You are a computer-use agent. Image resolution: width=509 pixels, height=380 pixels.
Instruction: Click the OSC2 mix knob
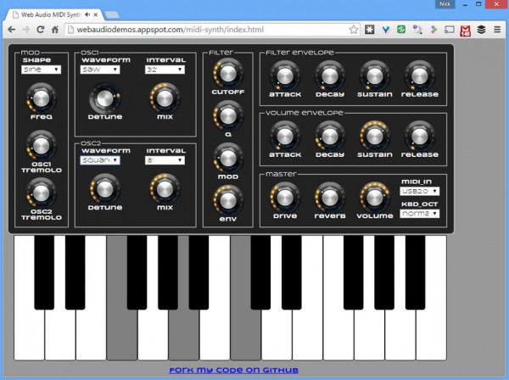[x=165, y=189]
